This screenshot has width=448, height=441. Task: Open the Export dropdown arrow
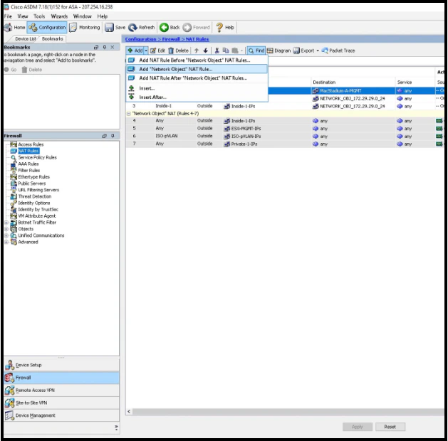(x=318, y=51)
